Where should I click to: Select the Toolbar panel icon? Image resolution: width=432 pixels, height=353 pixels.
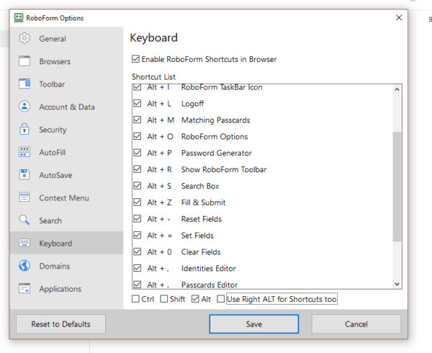24,84
